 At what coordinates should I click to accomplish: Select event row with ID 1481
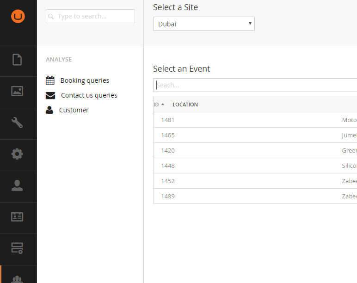(167, 120)
